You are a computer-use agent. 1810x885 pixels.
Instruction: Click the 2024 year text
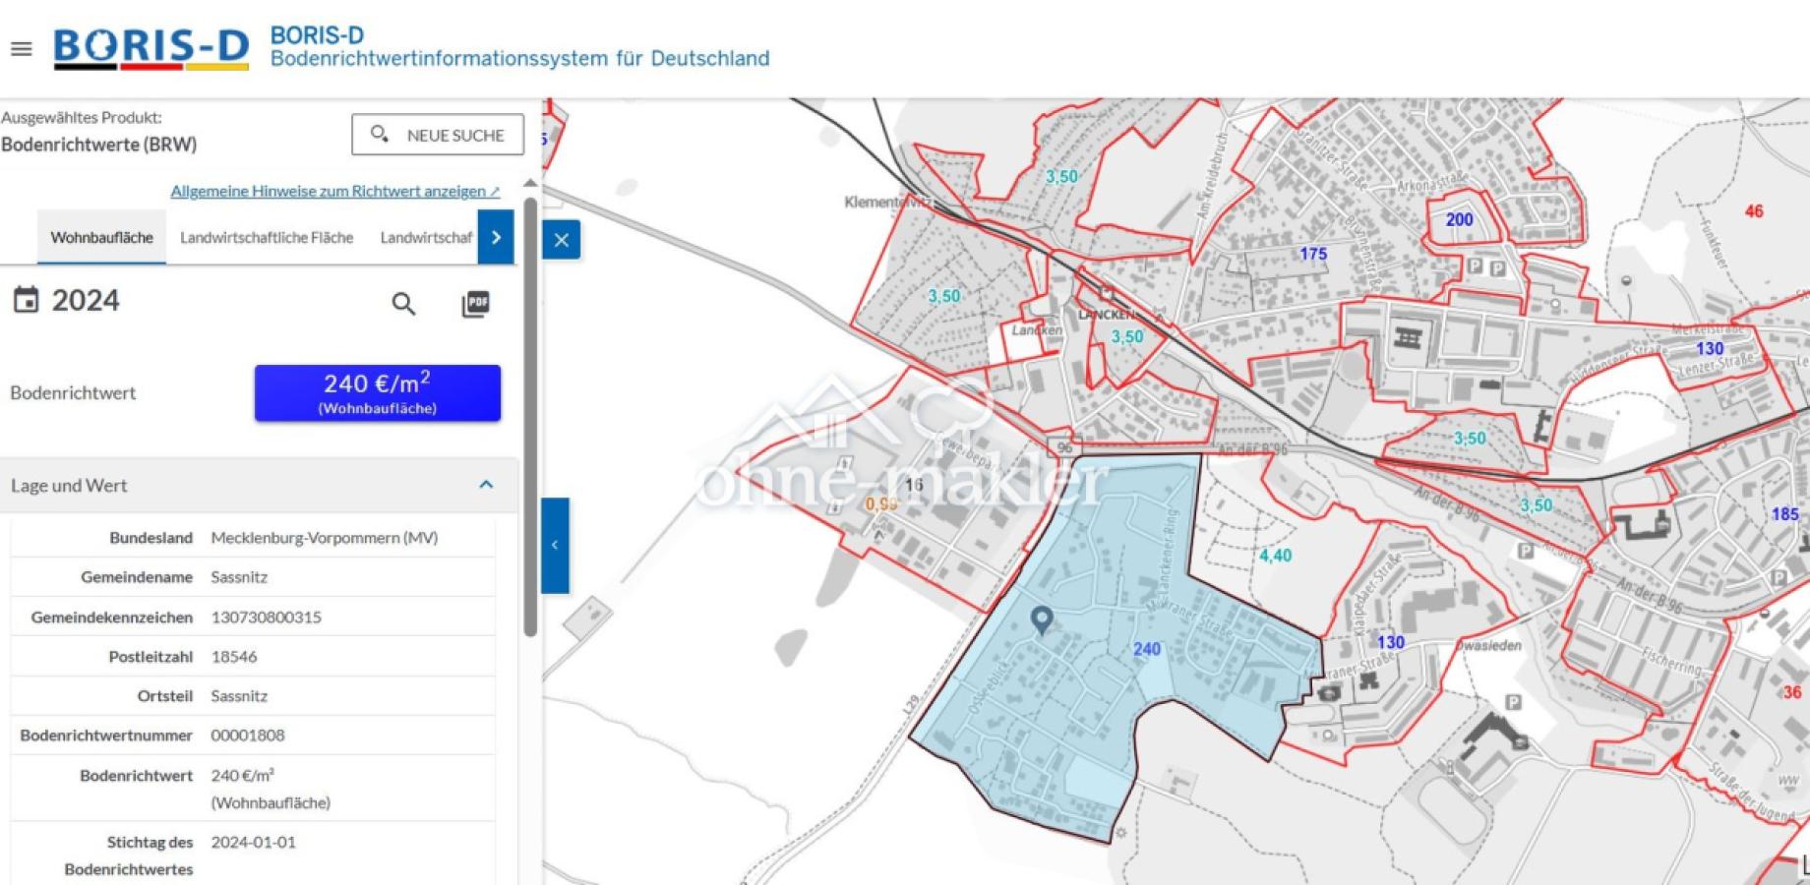coord(86,300)
